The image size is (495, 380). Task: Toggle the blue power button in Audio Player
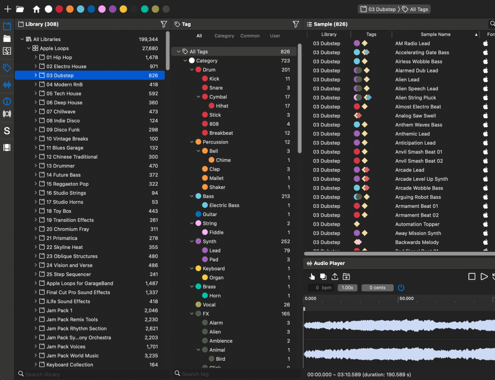click(401, 288)
